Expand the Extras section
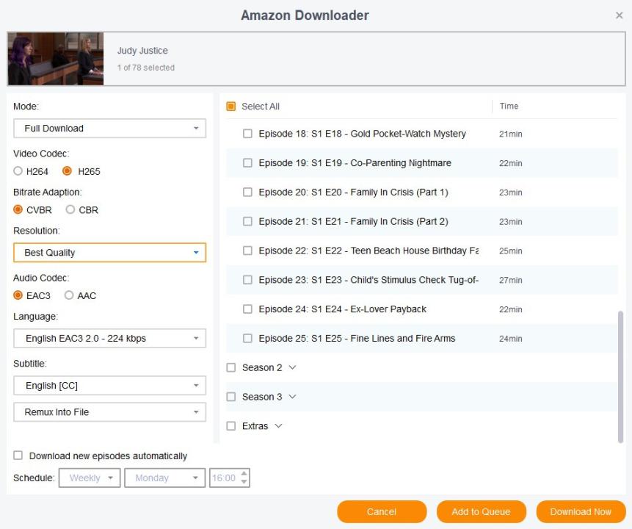 tap(277, 426)
